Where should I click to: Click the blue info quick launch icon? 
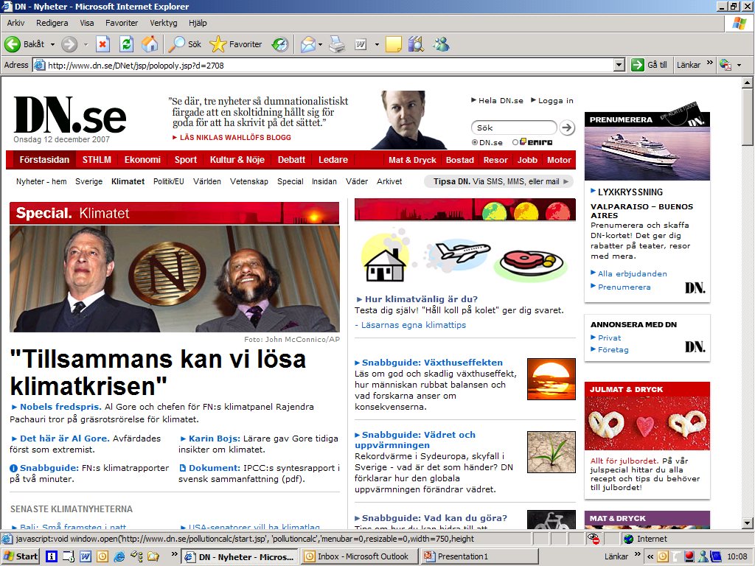(52, 556)
